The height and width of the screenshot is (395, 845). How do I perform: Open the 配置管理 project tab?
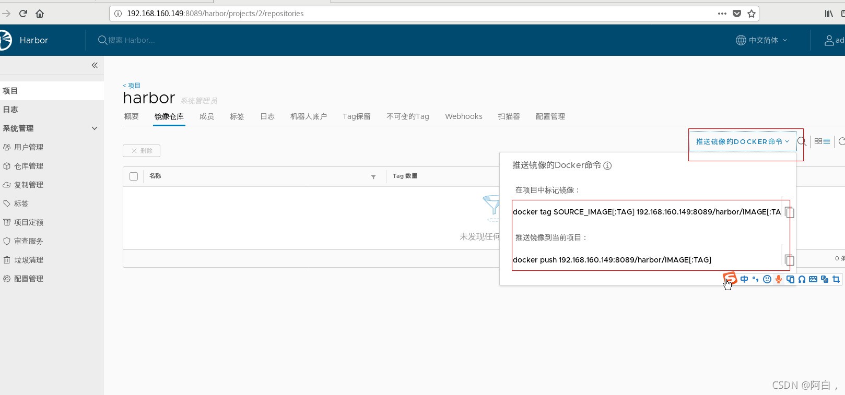click(550, 116)
